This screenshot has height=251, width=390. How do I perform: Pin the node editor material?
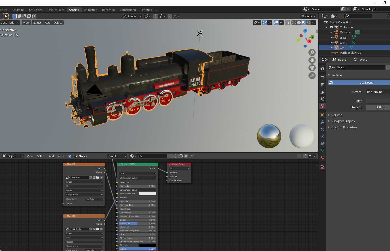coord(192,156)
